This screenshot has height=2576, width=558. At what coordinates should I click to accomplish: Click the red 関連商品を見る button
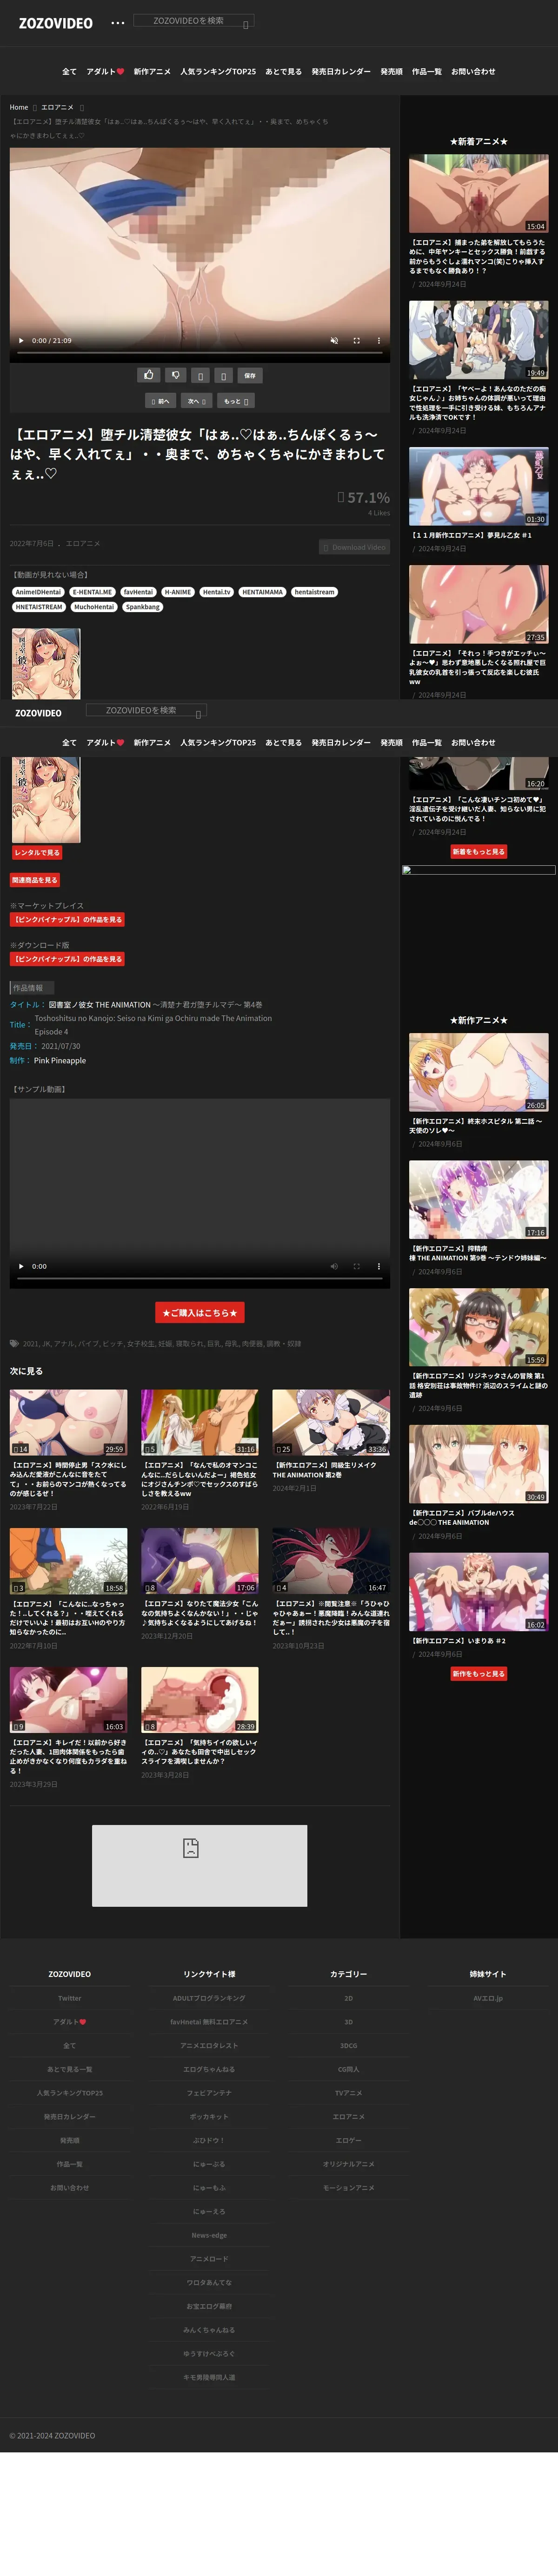tap(35, 880)
